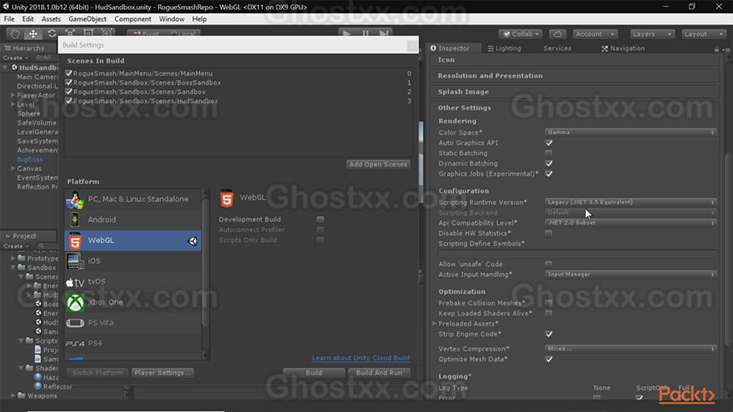
Task: Uncheck the MainMenu scene in build
Action: pos(69,73)
